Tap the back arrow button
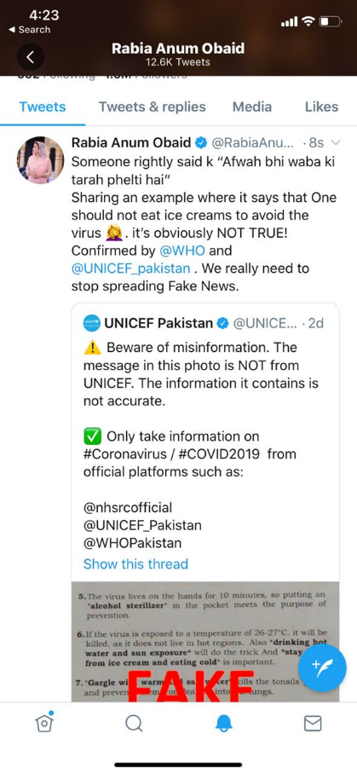 coord(31,57)
